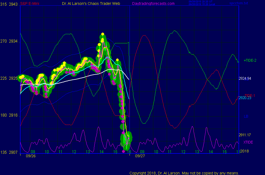Click the cyan 2920.23 price value
This screenshot has width=265, height=175.
pyautogui.click(x=245, y=98)
